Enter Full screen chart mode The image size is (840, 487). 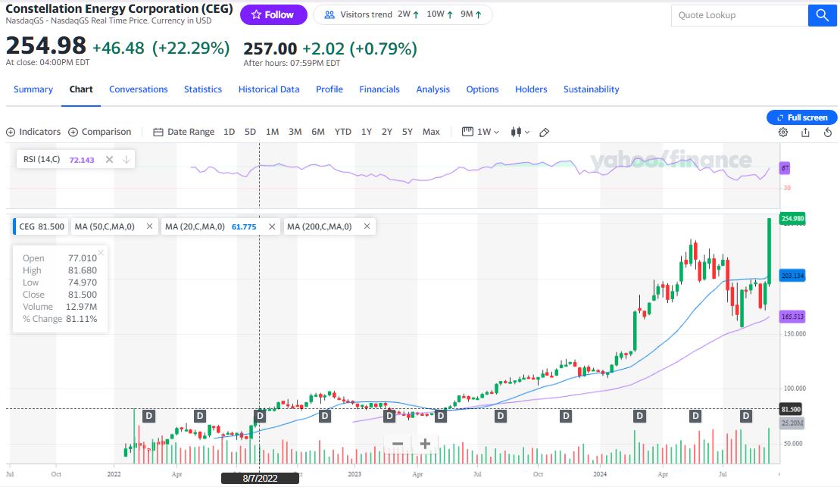[x=802, y=117]
